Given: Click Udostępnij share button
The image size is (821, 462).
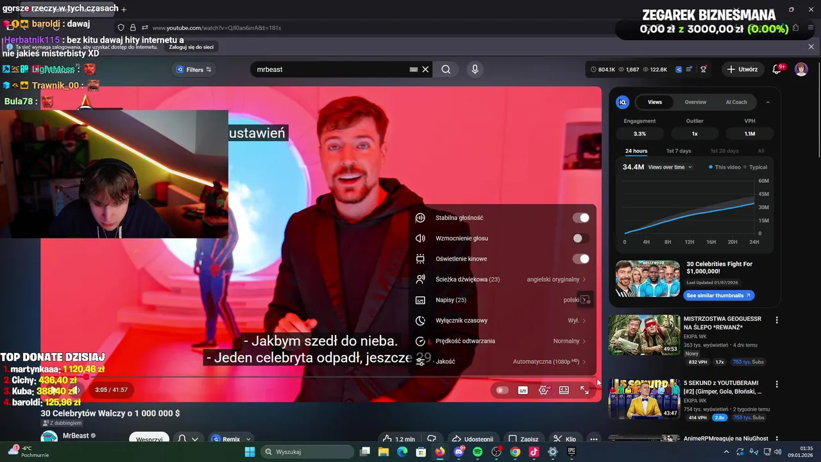Looking at the screenshot, I should coord(473,439).
